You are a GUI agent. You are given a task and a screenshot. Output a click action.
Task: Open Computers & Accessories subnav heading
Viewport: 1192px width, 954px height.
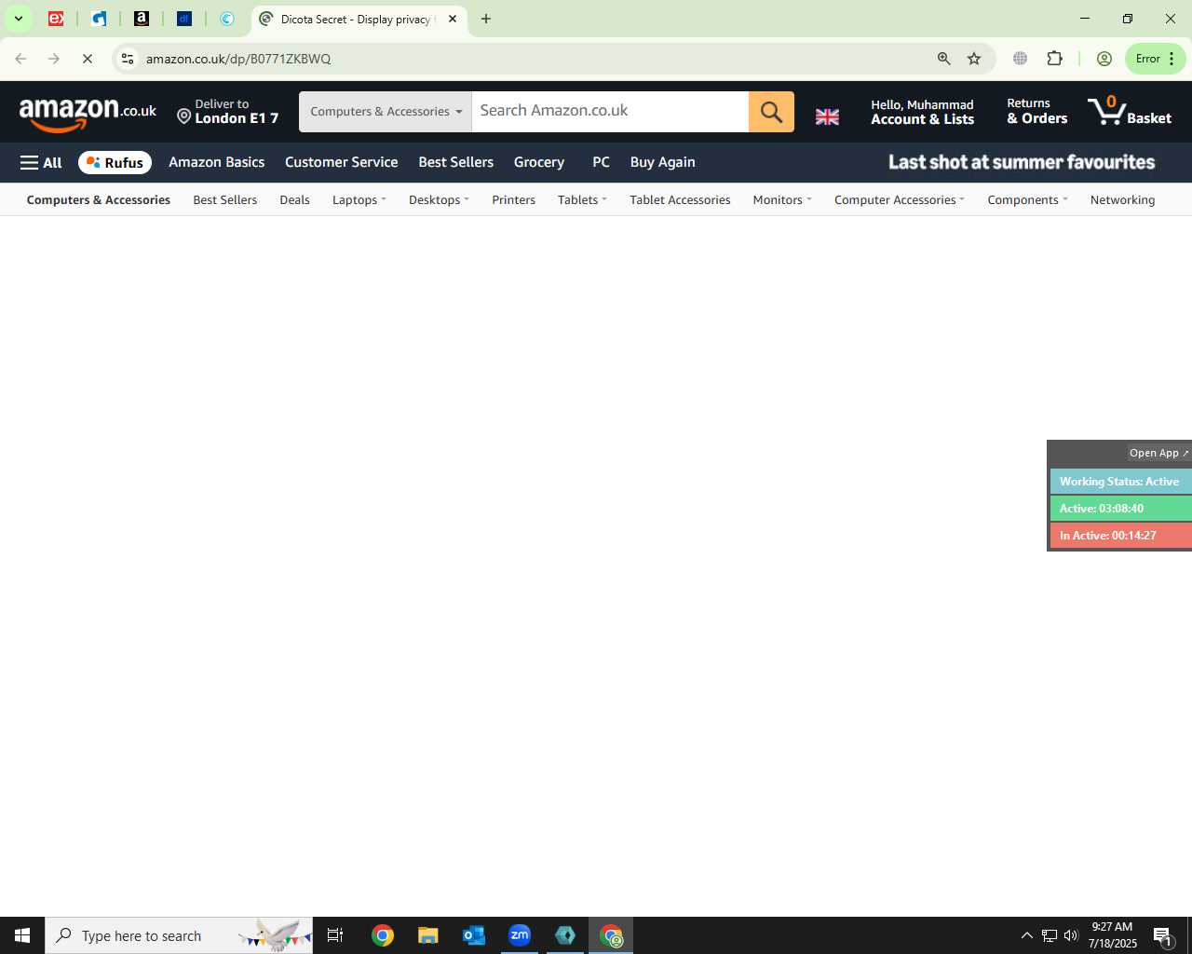tap(99, 200)
